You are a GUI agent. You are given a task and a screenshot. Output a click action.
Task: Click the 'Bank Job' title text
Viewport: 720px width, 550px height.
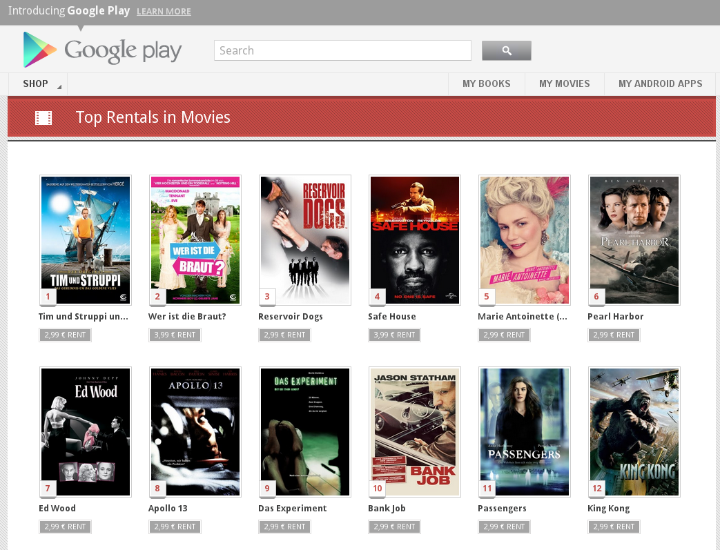[387, 508]
